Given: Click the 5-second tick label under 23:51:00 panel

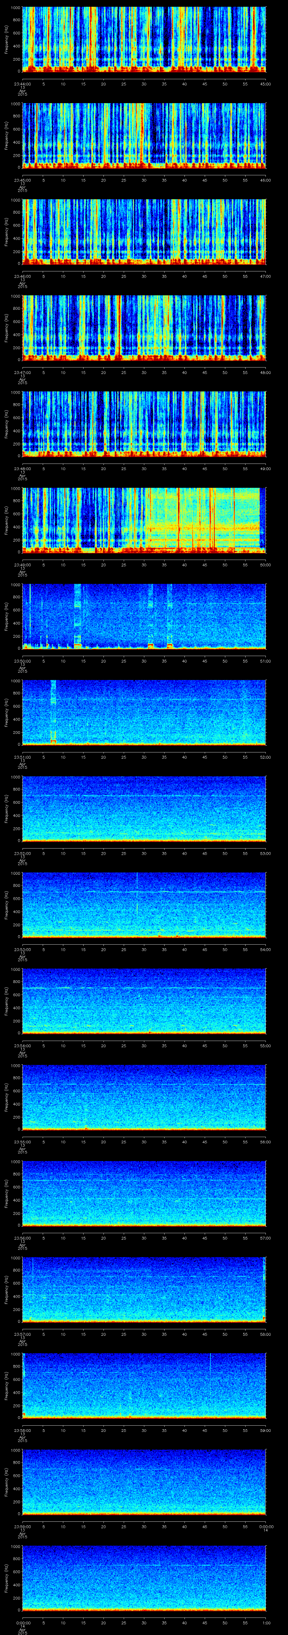Looking at the screenshot, I should (x=43, y=757).
